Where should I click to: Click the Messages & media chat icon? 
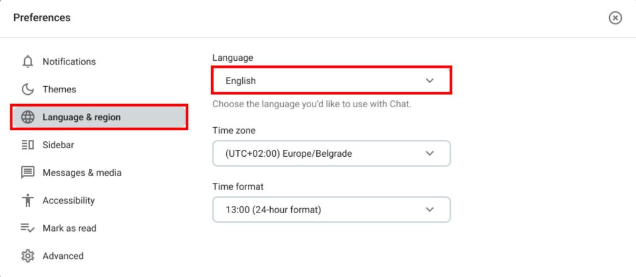(27, 173)
